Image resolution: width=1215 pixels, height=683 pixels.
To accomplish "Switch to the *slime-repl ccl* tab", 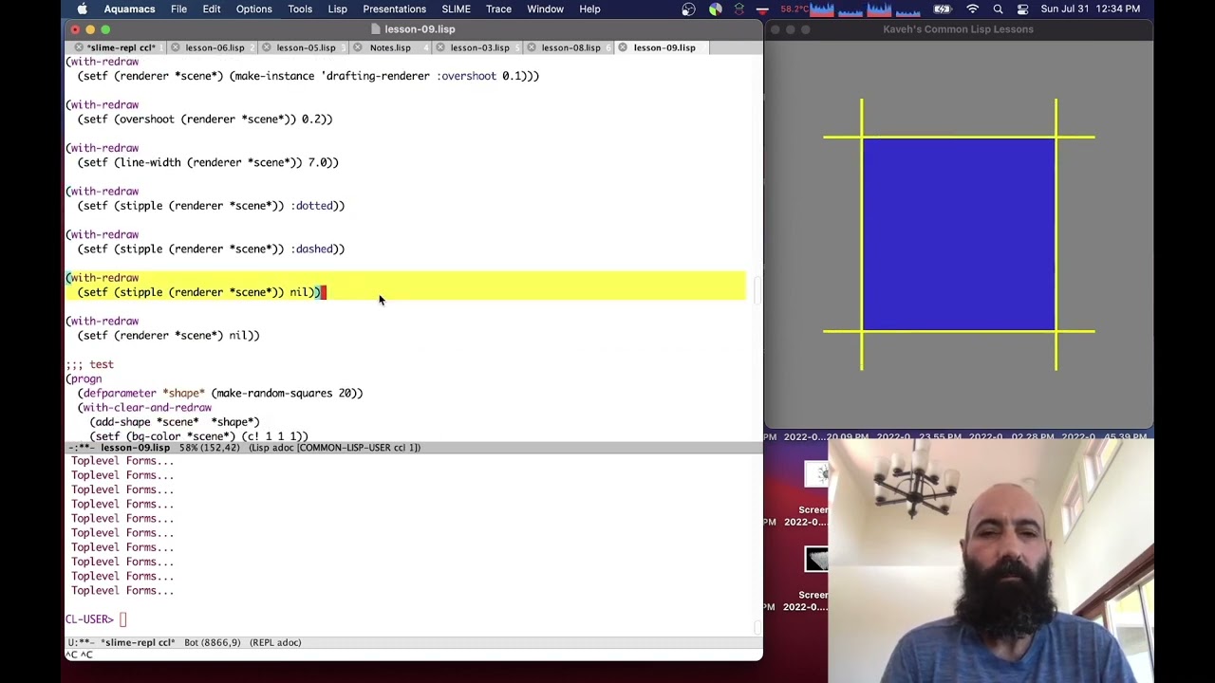I will (121, 47).
